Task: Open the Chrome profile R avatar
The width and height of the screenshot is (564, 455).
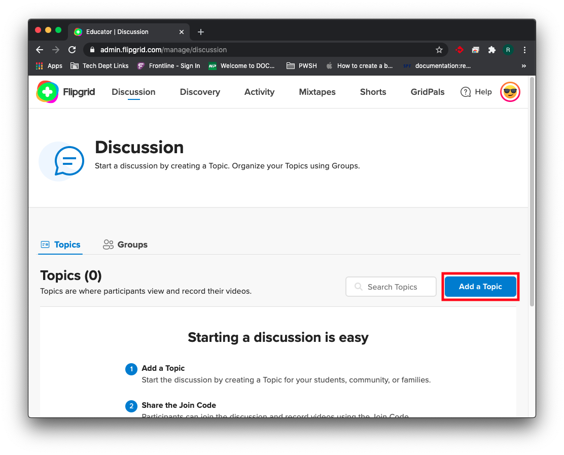Action: 508,50
